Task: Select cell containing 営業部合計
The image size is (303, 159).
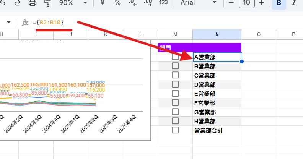Action: coord(217,130)
